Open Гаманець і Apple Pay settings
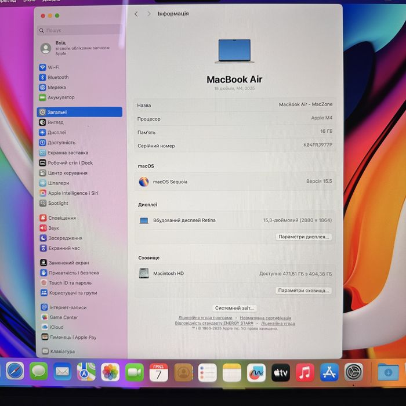Image resolution: width=406 pixels, height=406 pixels. coord(69,337)
